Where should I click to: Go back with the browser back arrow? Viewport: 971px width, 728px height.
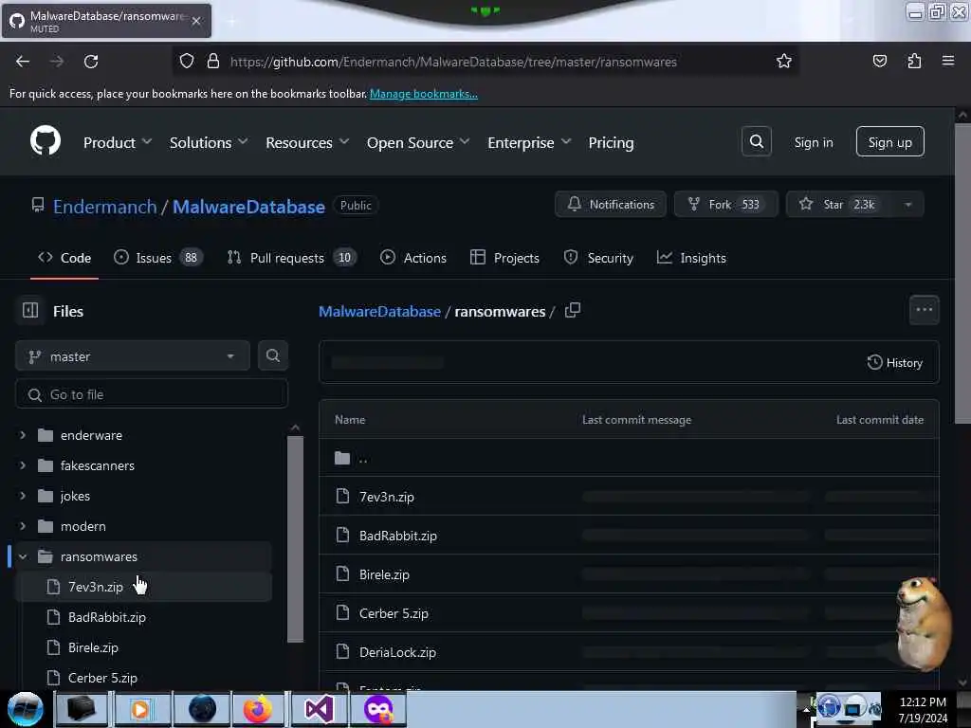(x=23, y=62)
